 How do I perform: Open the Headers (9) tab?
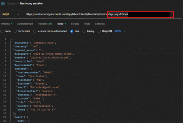pyautogui.click(x=45, y=24)
